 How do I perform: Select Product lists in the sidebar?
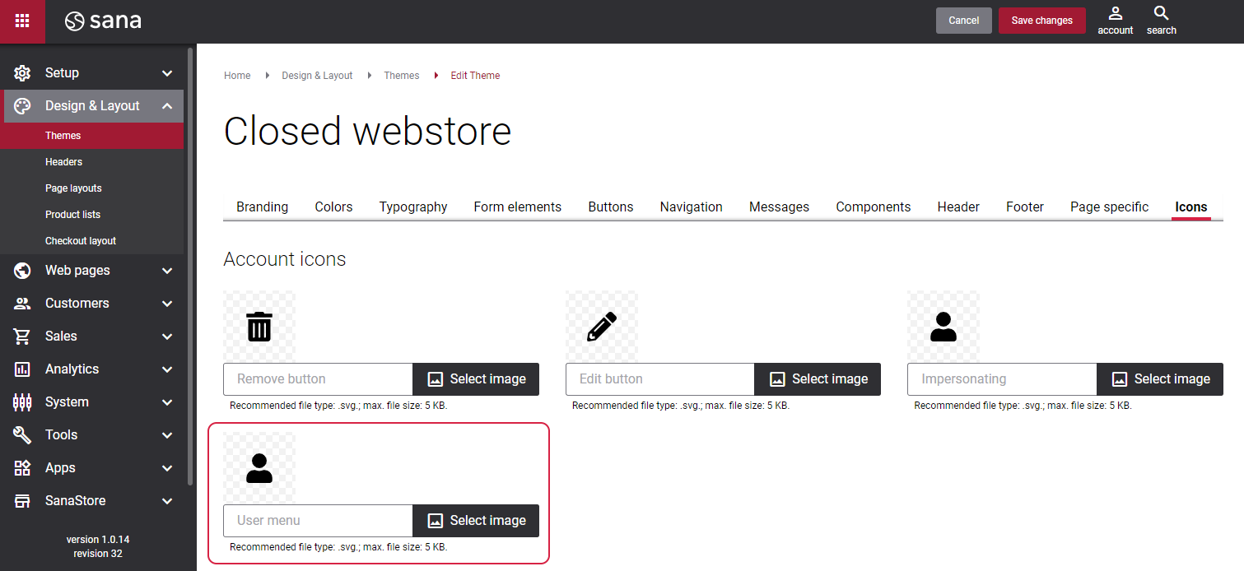point(72,214)
